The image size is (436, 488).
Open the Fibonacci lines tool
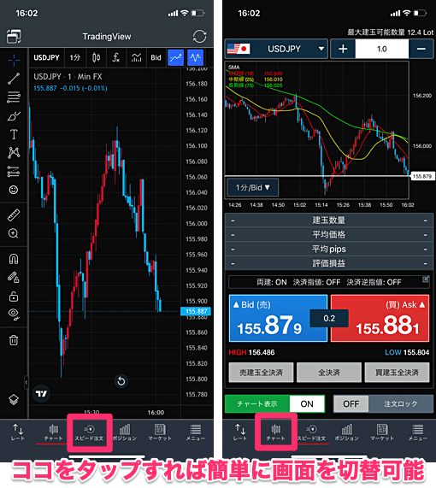14,97
